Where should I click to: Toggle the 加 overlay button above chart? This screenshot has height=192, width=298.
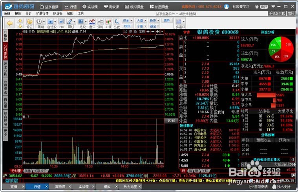point(126,31)
